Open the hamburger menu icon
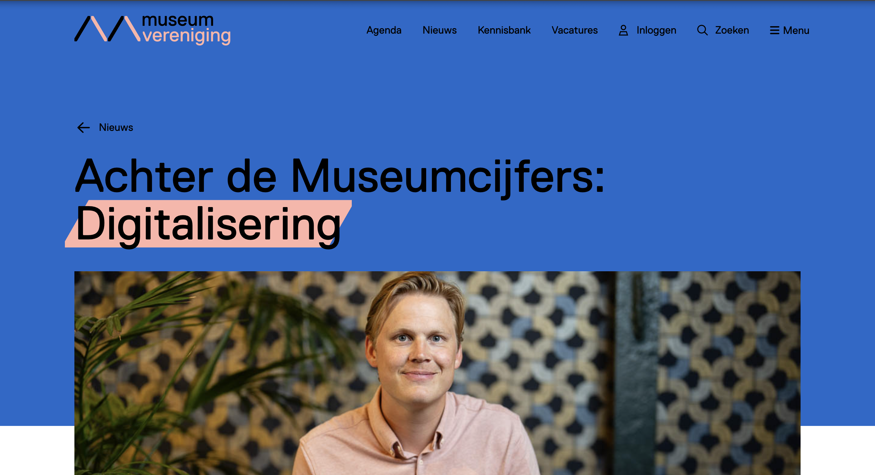The image size is (875, 475). [774, 30]
